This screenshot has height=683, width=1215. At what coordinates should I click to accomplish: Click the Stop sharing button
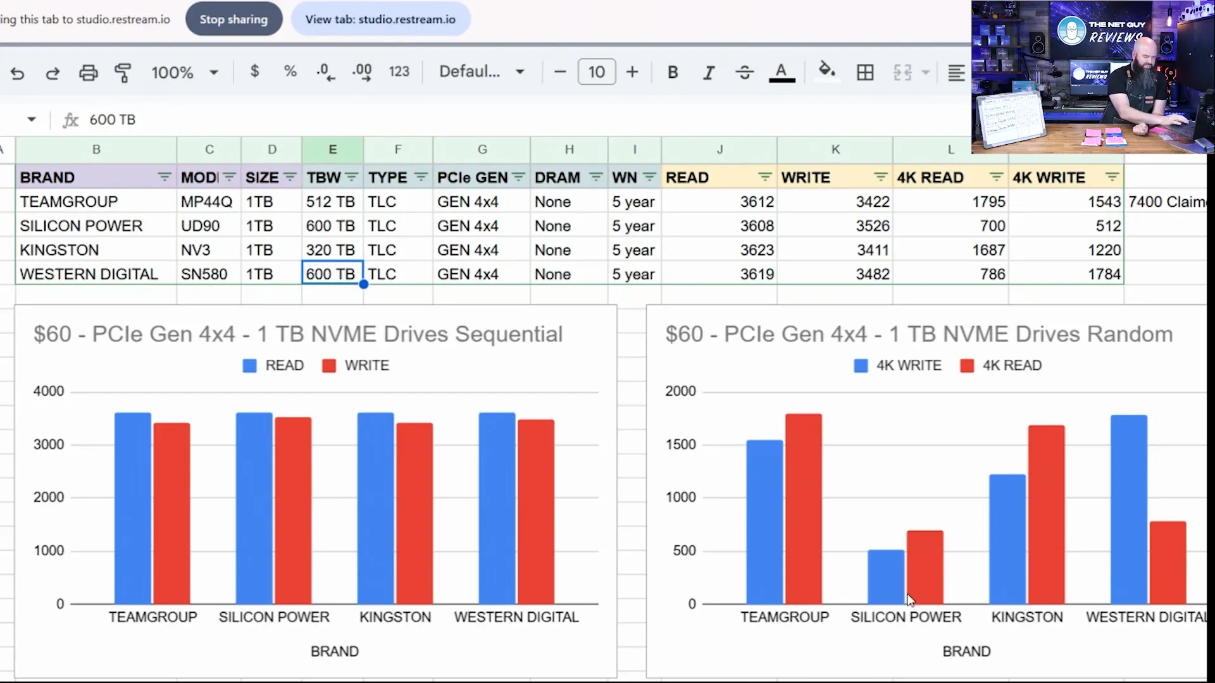234,19
